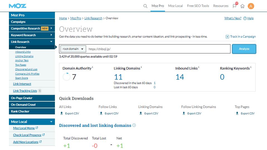Open the Compare Link Profiles link

[x=27, y=74]
